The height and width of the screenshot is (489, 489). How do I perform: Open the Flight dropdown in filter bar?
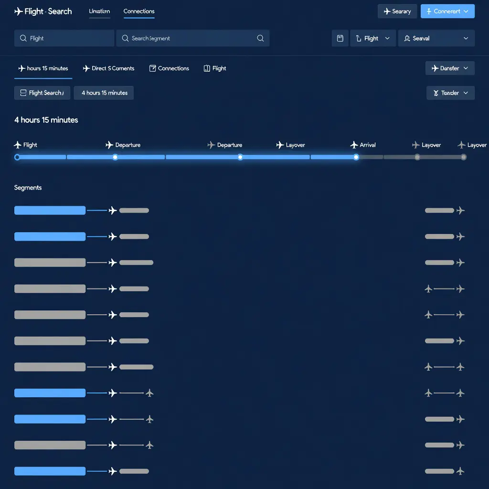[373, 38]
